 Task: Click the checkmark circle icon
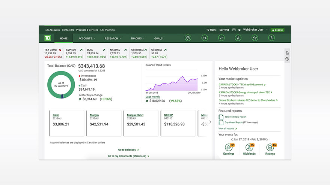pyautogui.click(x=221, y=38)
